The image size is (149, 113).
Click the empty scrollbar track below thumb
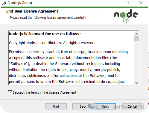(136, 61)
